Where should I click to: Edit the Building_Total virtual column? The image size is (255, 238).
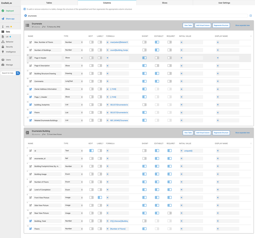[x=30, y=221]
